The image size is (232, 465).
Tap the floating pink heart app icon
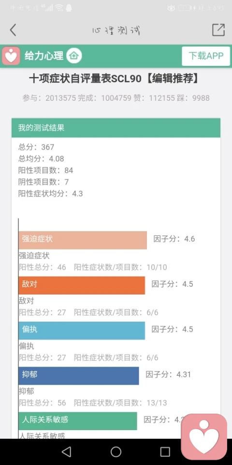pyautogui.click(x=204, y=436)
